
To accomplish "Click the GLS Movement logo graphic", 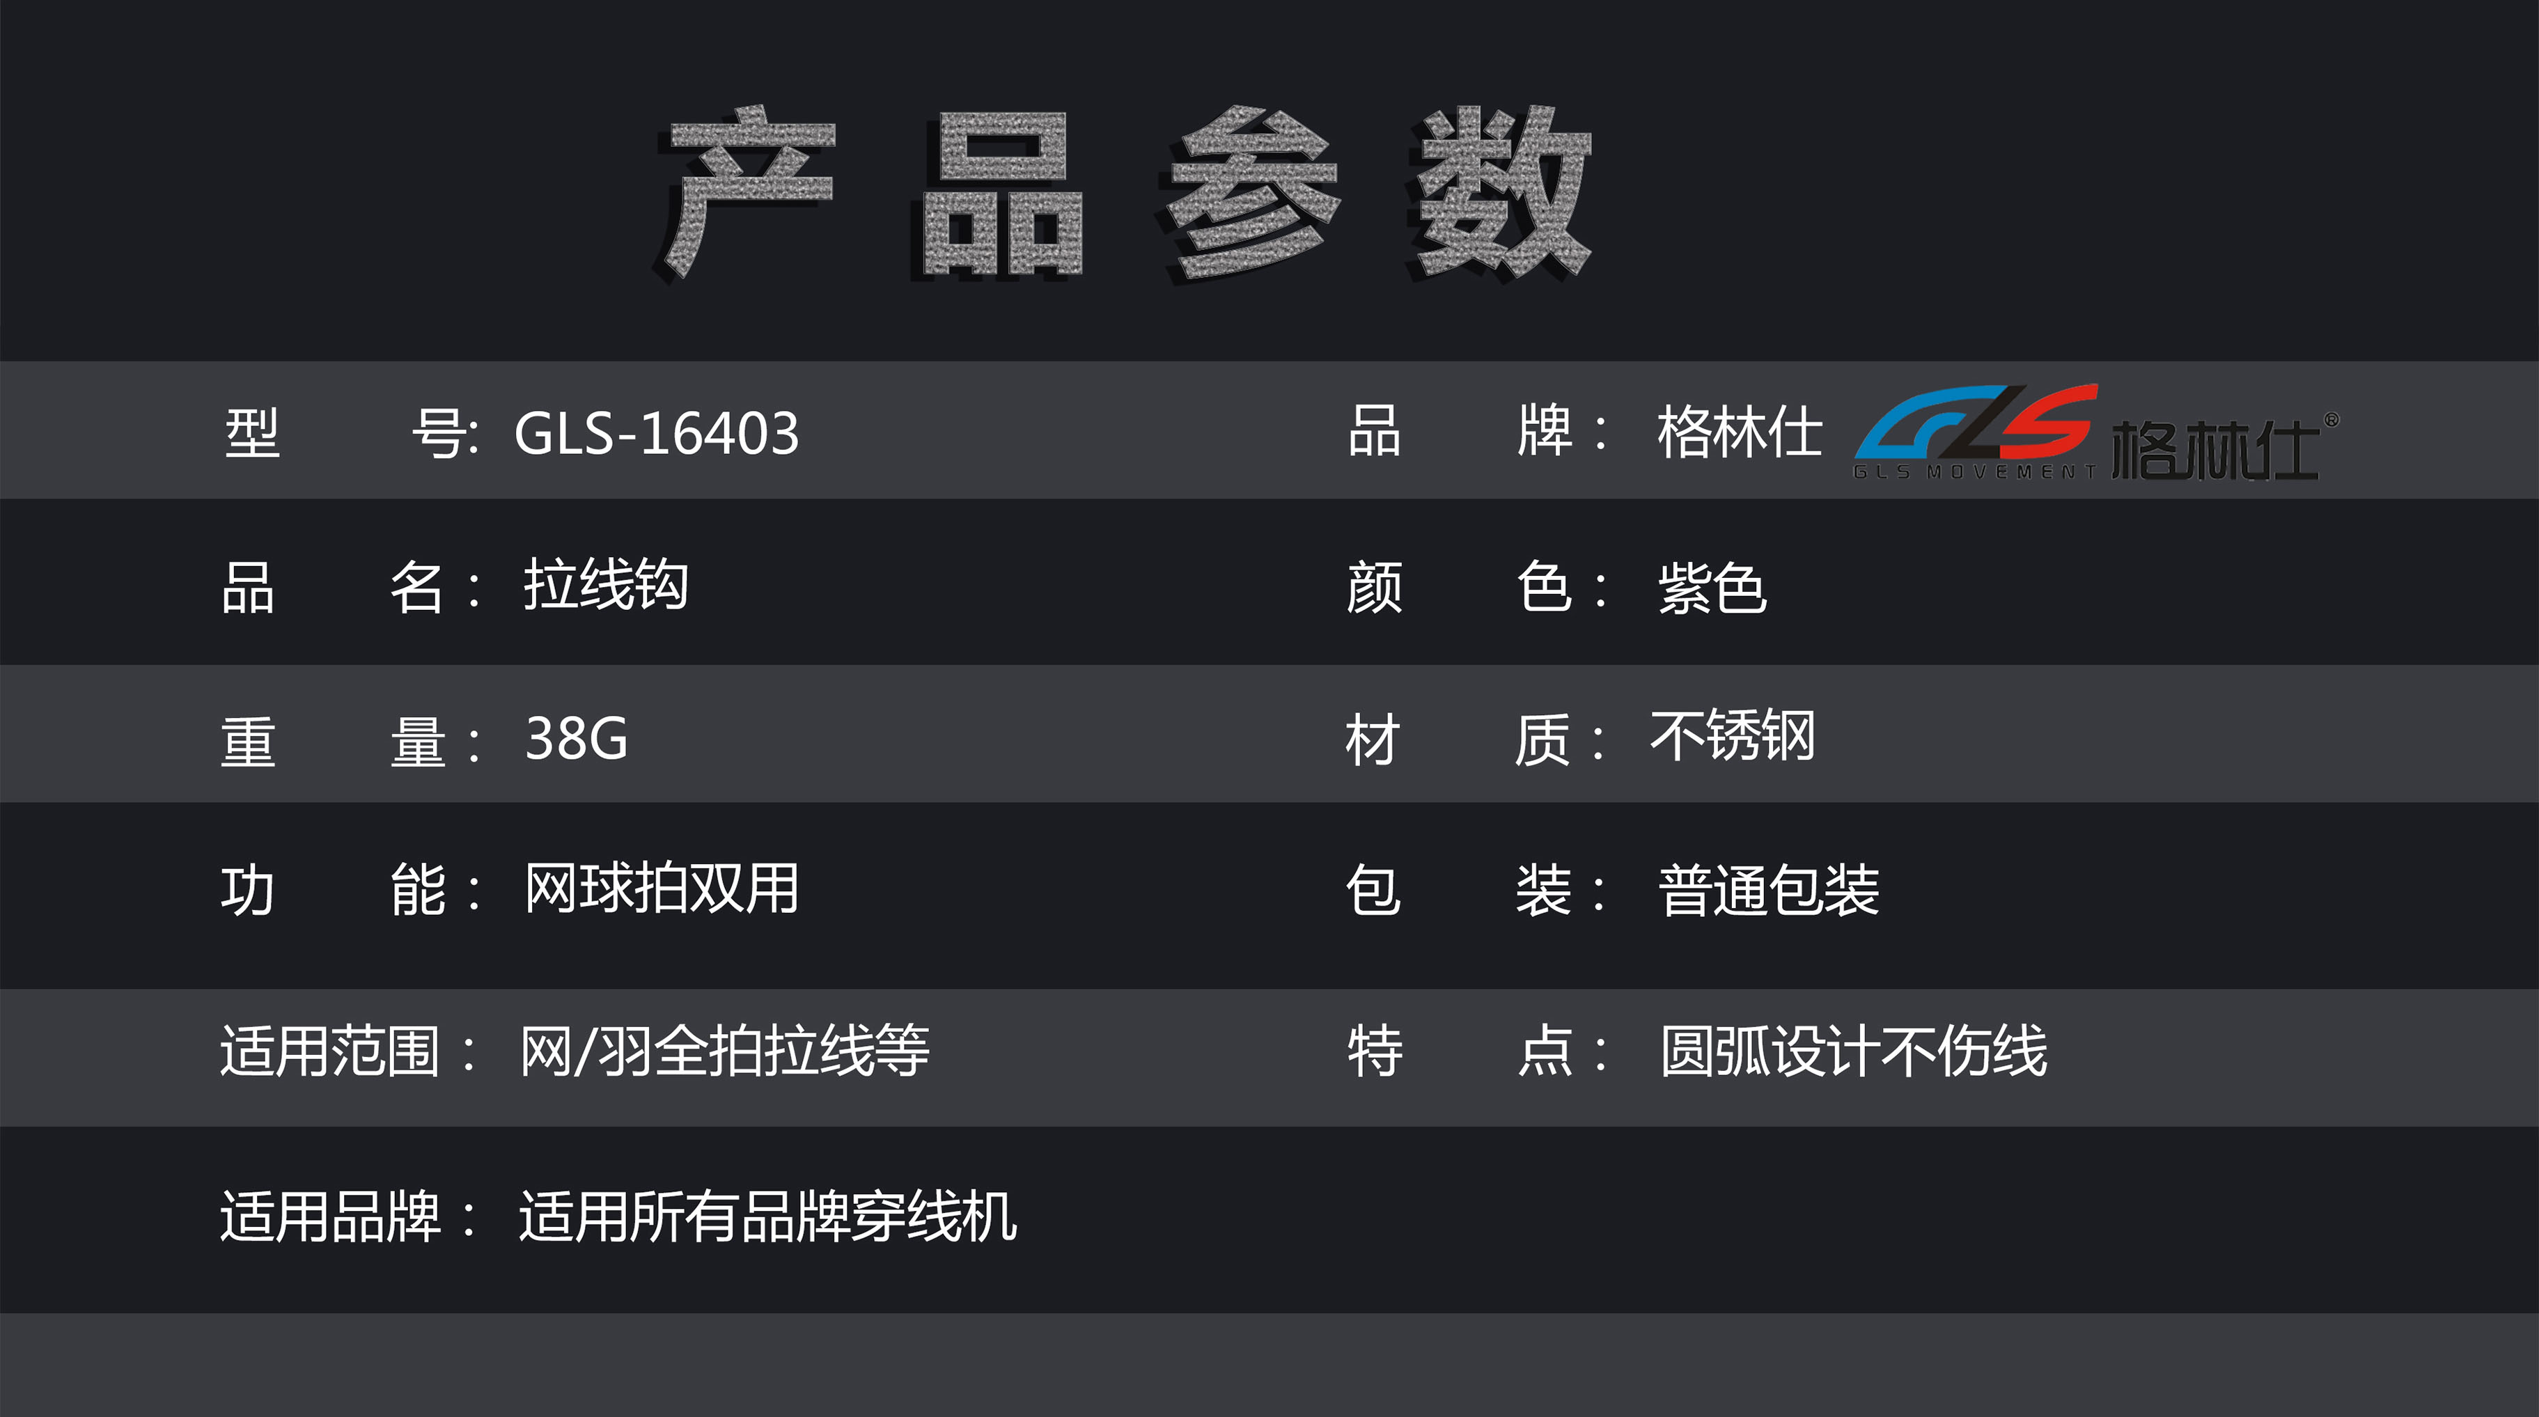I will 1975,430.
